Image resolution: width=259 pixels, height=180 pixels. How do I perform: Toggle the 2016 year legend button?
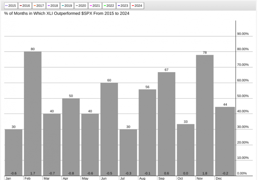[25, 6]
